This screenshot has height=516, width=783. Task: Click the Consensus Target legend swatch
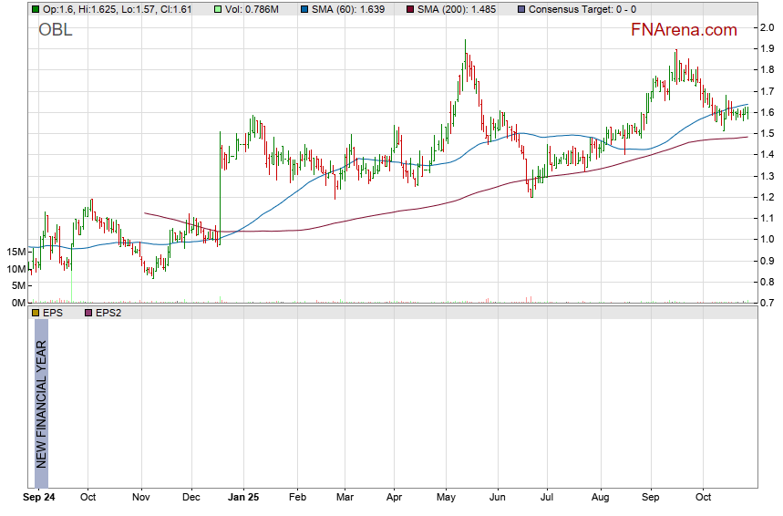coord(520,9)
